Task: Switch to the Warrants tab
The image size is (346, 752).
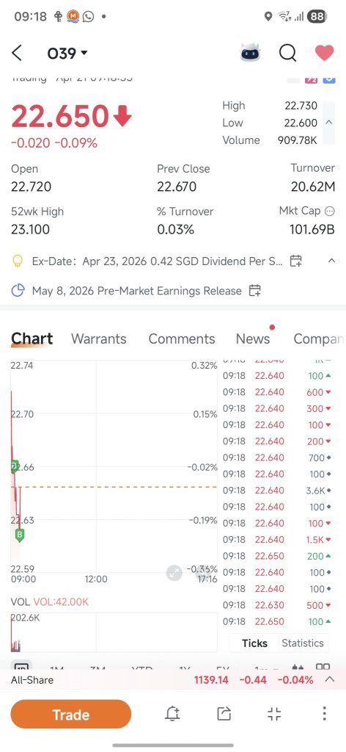Action: [x=98, y=339]
